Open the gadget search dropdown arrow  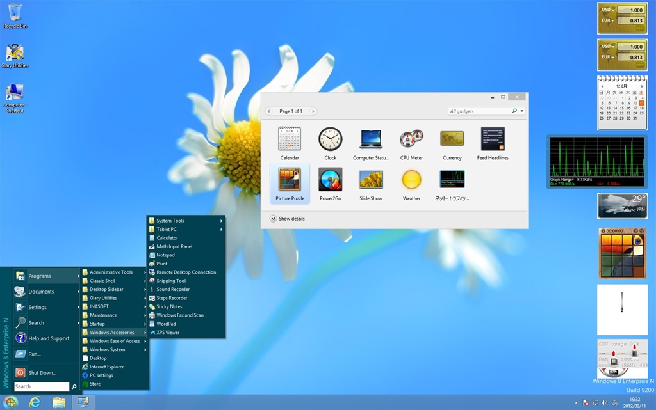point(522,111)
